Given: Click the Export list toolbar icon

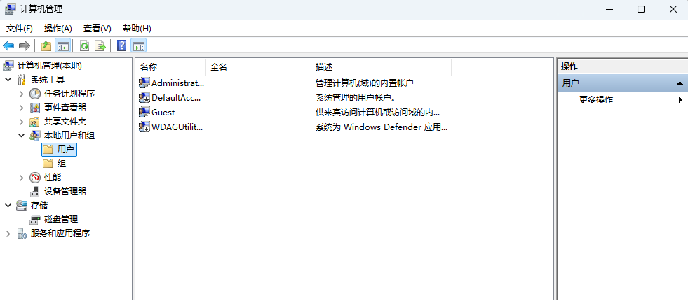Looking at the screenshot, I should click(x=100, y=45).
